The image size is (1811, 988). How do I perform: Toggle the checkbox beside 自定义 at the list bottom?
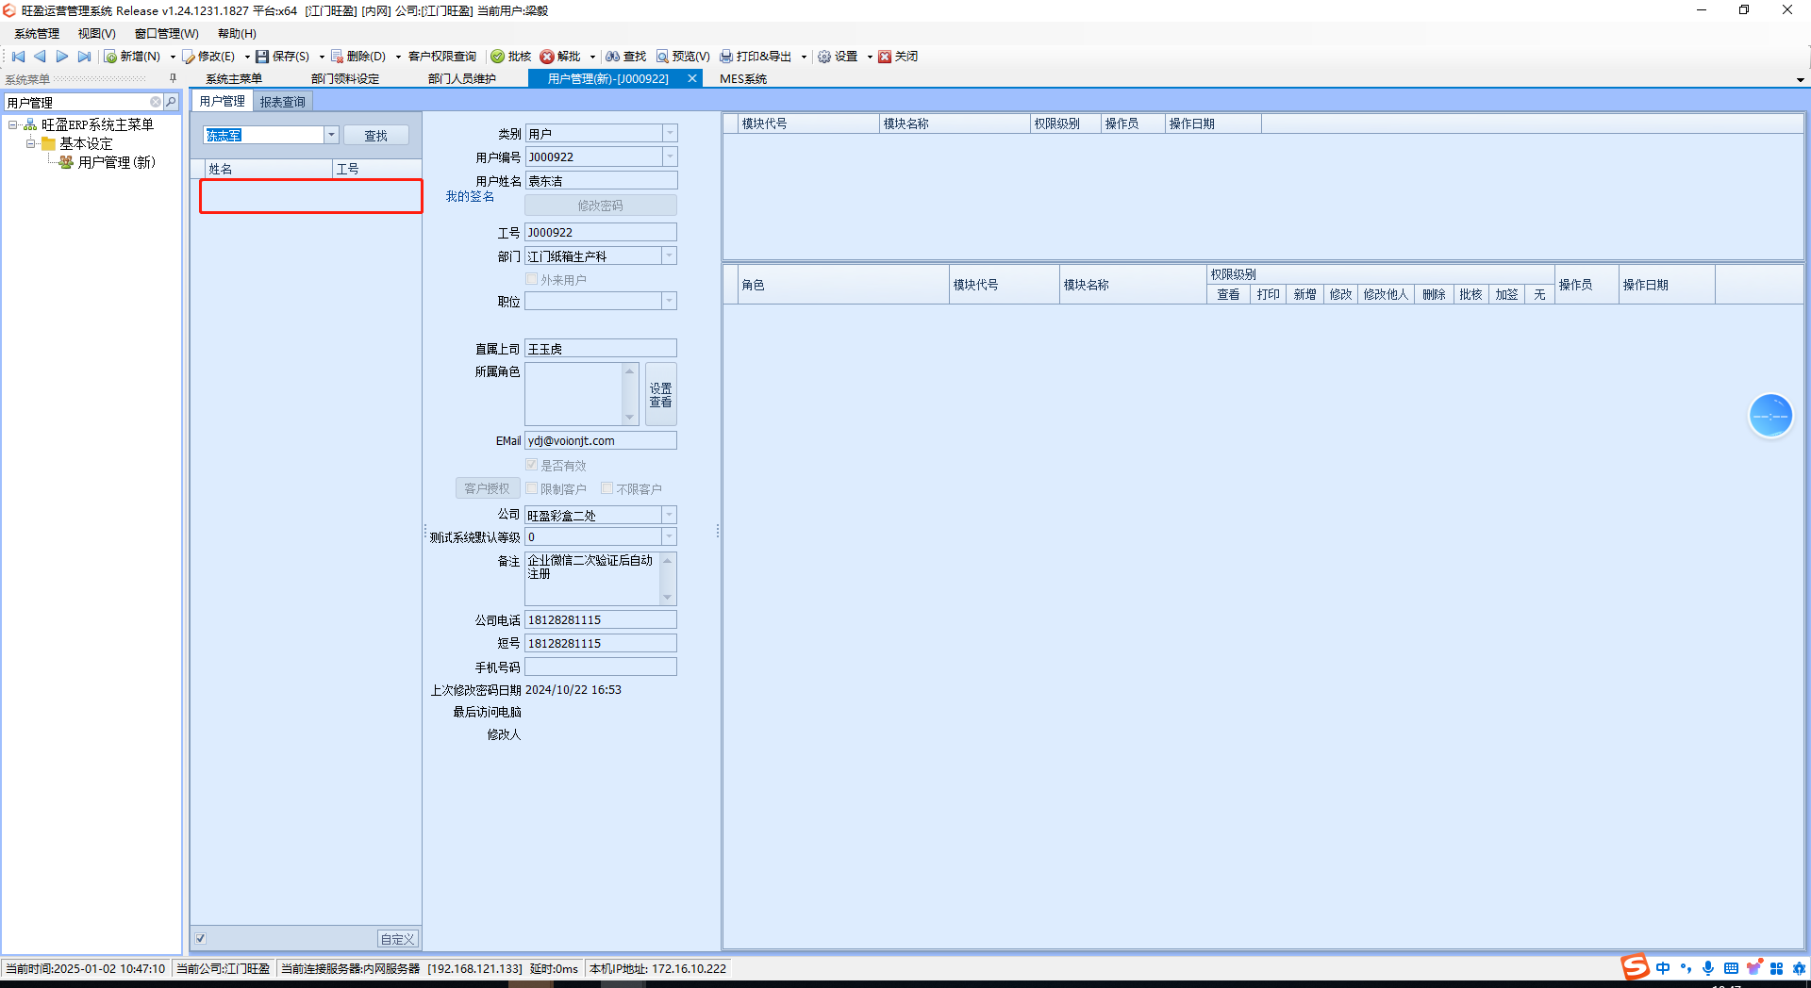(201, 938)
